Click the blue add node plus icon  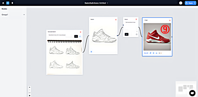(x=8, y=3)
